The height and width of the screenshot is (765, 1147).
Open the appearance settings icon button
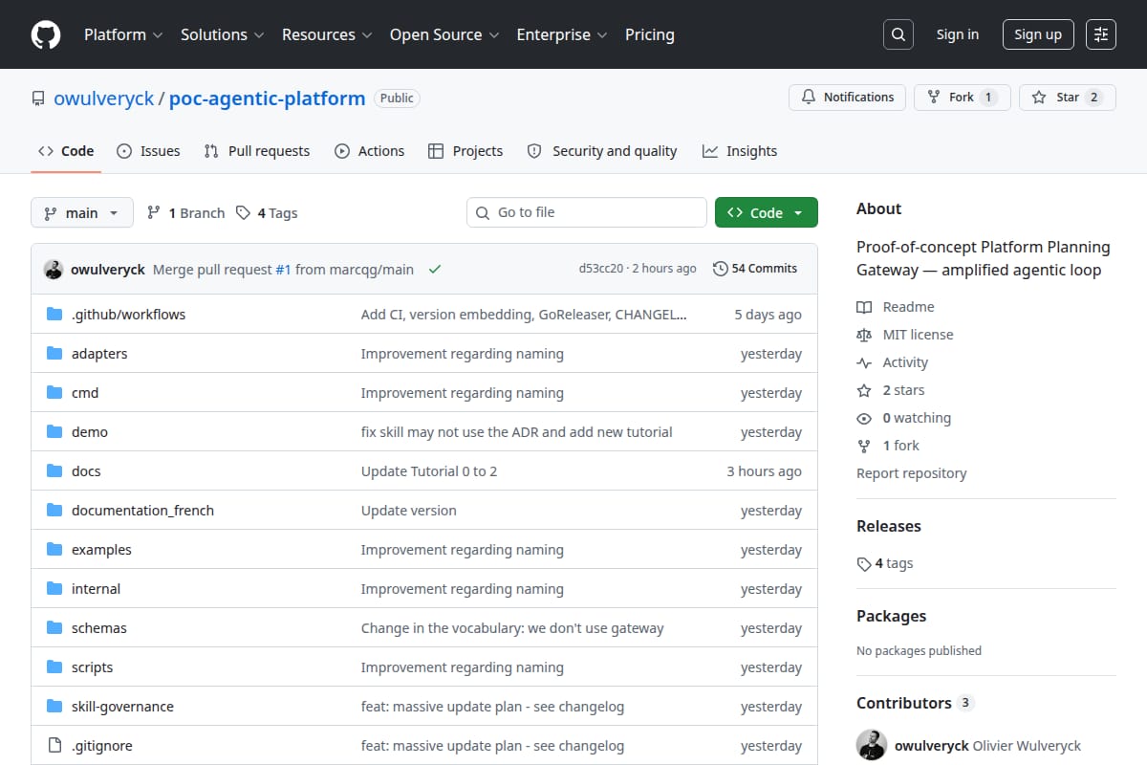(x=1101, y=34)
